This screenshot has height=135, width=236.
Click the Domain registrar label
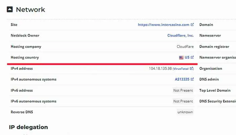pyautogui.click(x=214, y=47)
